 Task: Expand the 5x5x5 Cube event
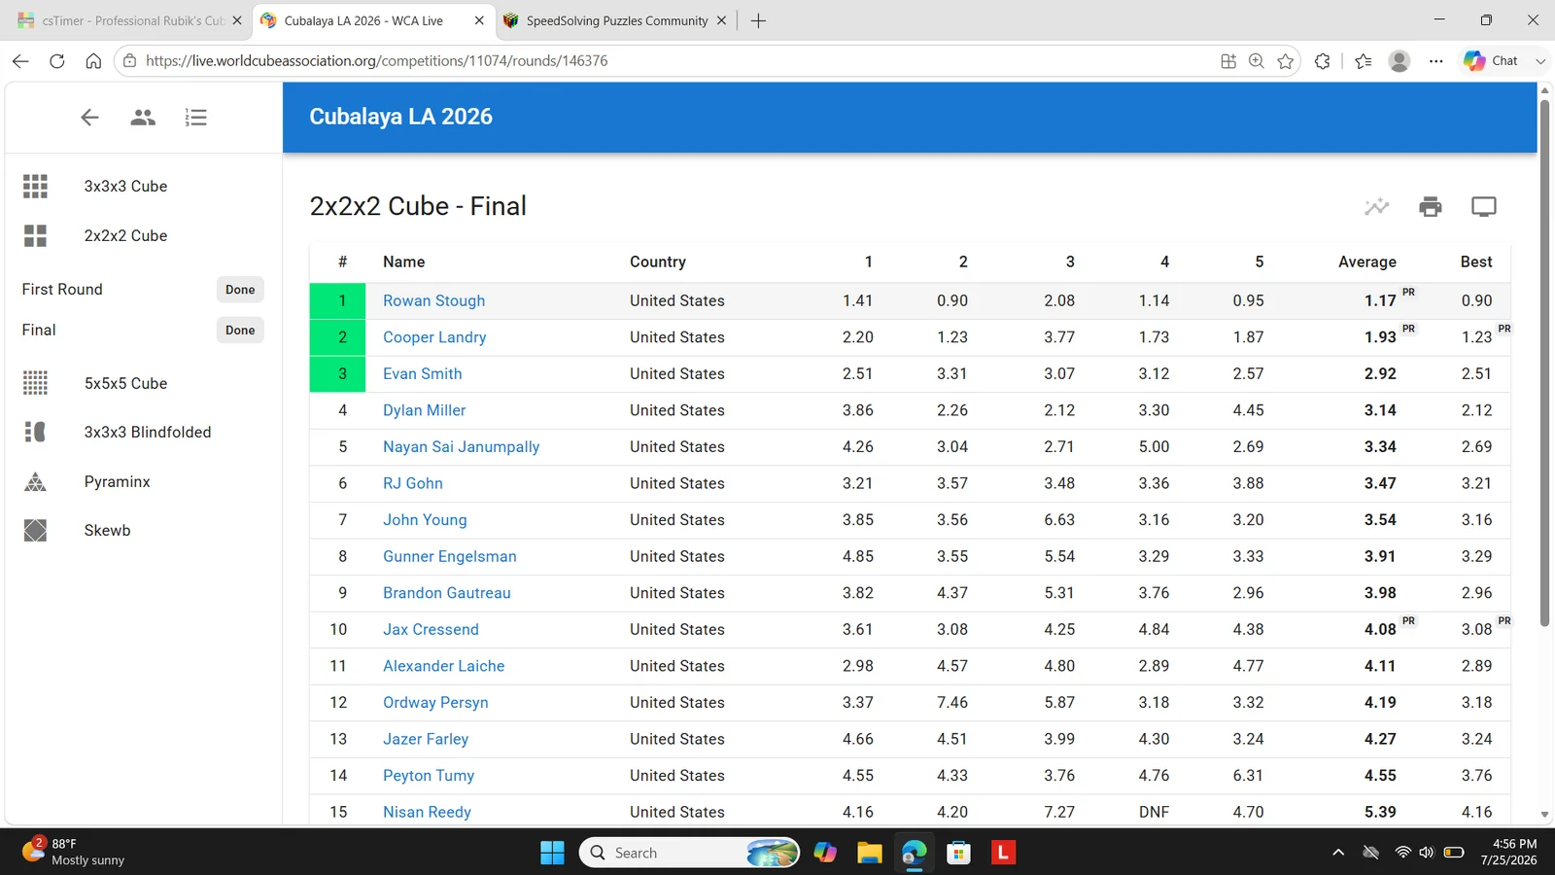143,383
